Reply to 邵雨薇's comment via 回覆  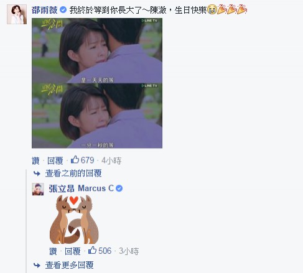pyautogui.click(x=55, y=160)
